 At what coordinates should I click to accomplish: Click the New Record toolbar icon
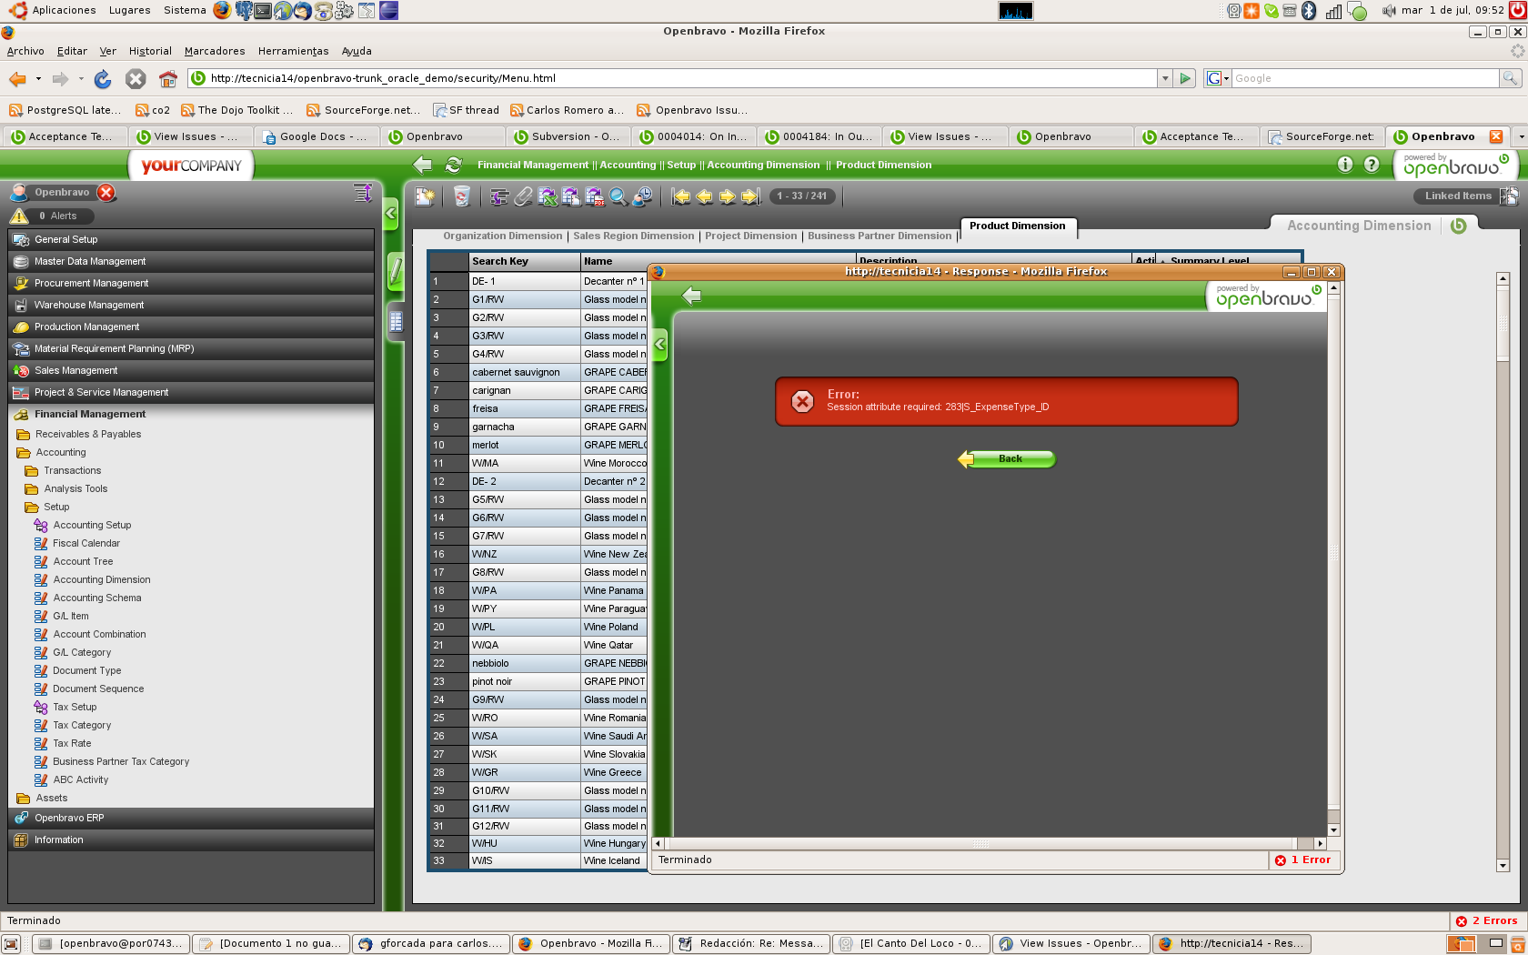click(x=425, y=196)
